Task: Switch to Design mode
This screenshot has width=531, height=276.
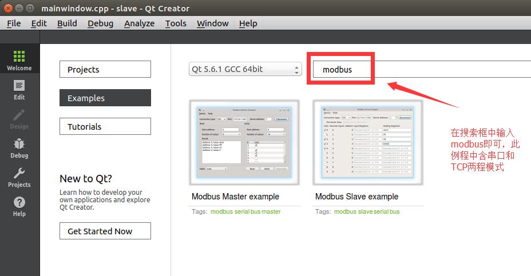Action: (19, 119)
